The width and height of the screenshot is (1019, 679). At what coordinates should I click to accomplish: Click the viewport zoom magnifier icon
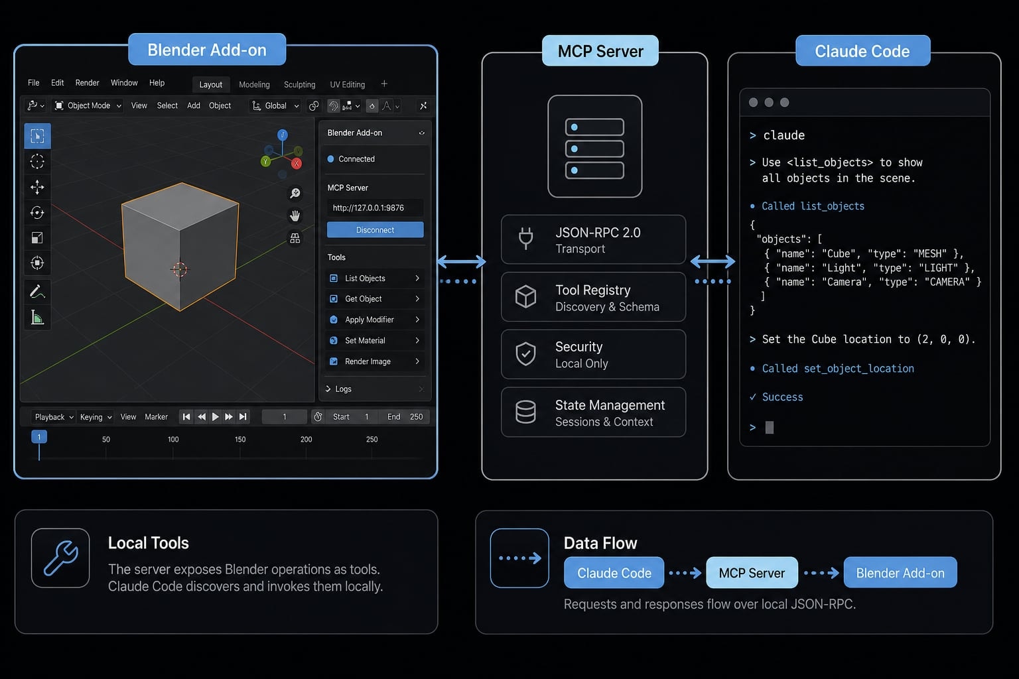pos(295,193)
